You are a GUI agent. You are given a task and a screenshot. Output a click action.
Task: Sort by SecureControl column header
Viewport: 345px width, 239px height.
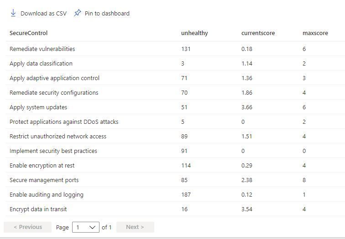pos(29,33)
